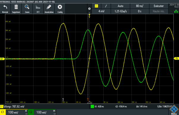The height and width of the screenshot is (115, 179).
Task: Set horizontal position 0 s field
Action: pyautogui.click(x=140, y=11)
